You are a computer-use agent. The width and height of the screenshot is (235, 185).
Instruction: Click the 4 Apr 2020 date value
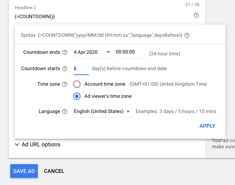(x=86, y=52)
